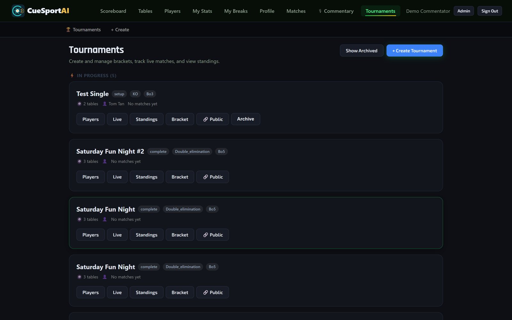Open the Profile page
Viewport: 512px width, 320px height.
[267, 11]
